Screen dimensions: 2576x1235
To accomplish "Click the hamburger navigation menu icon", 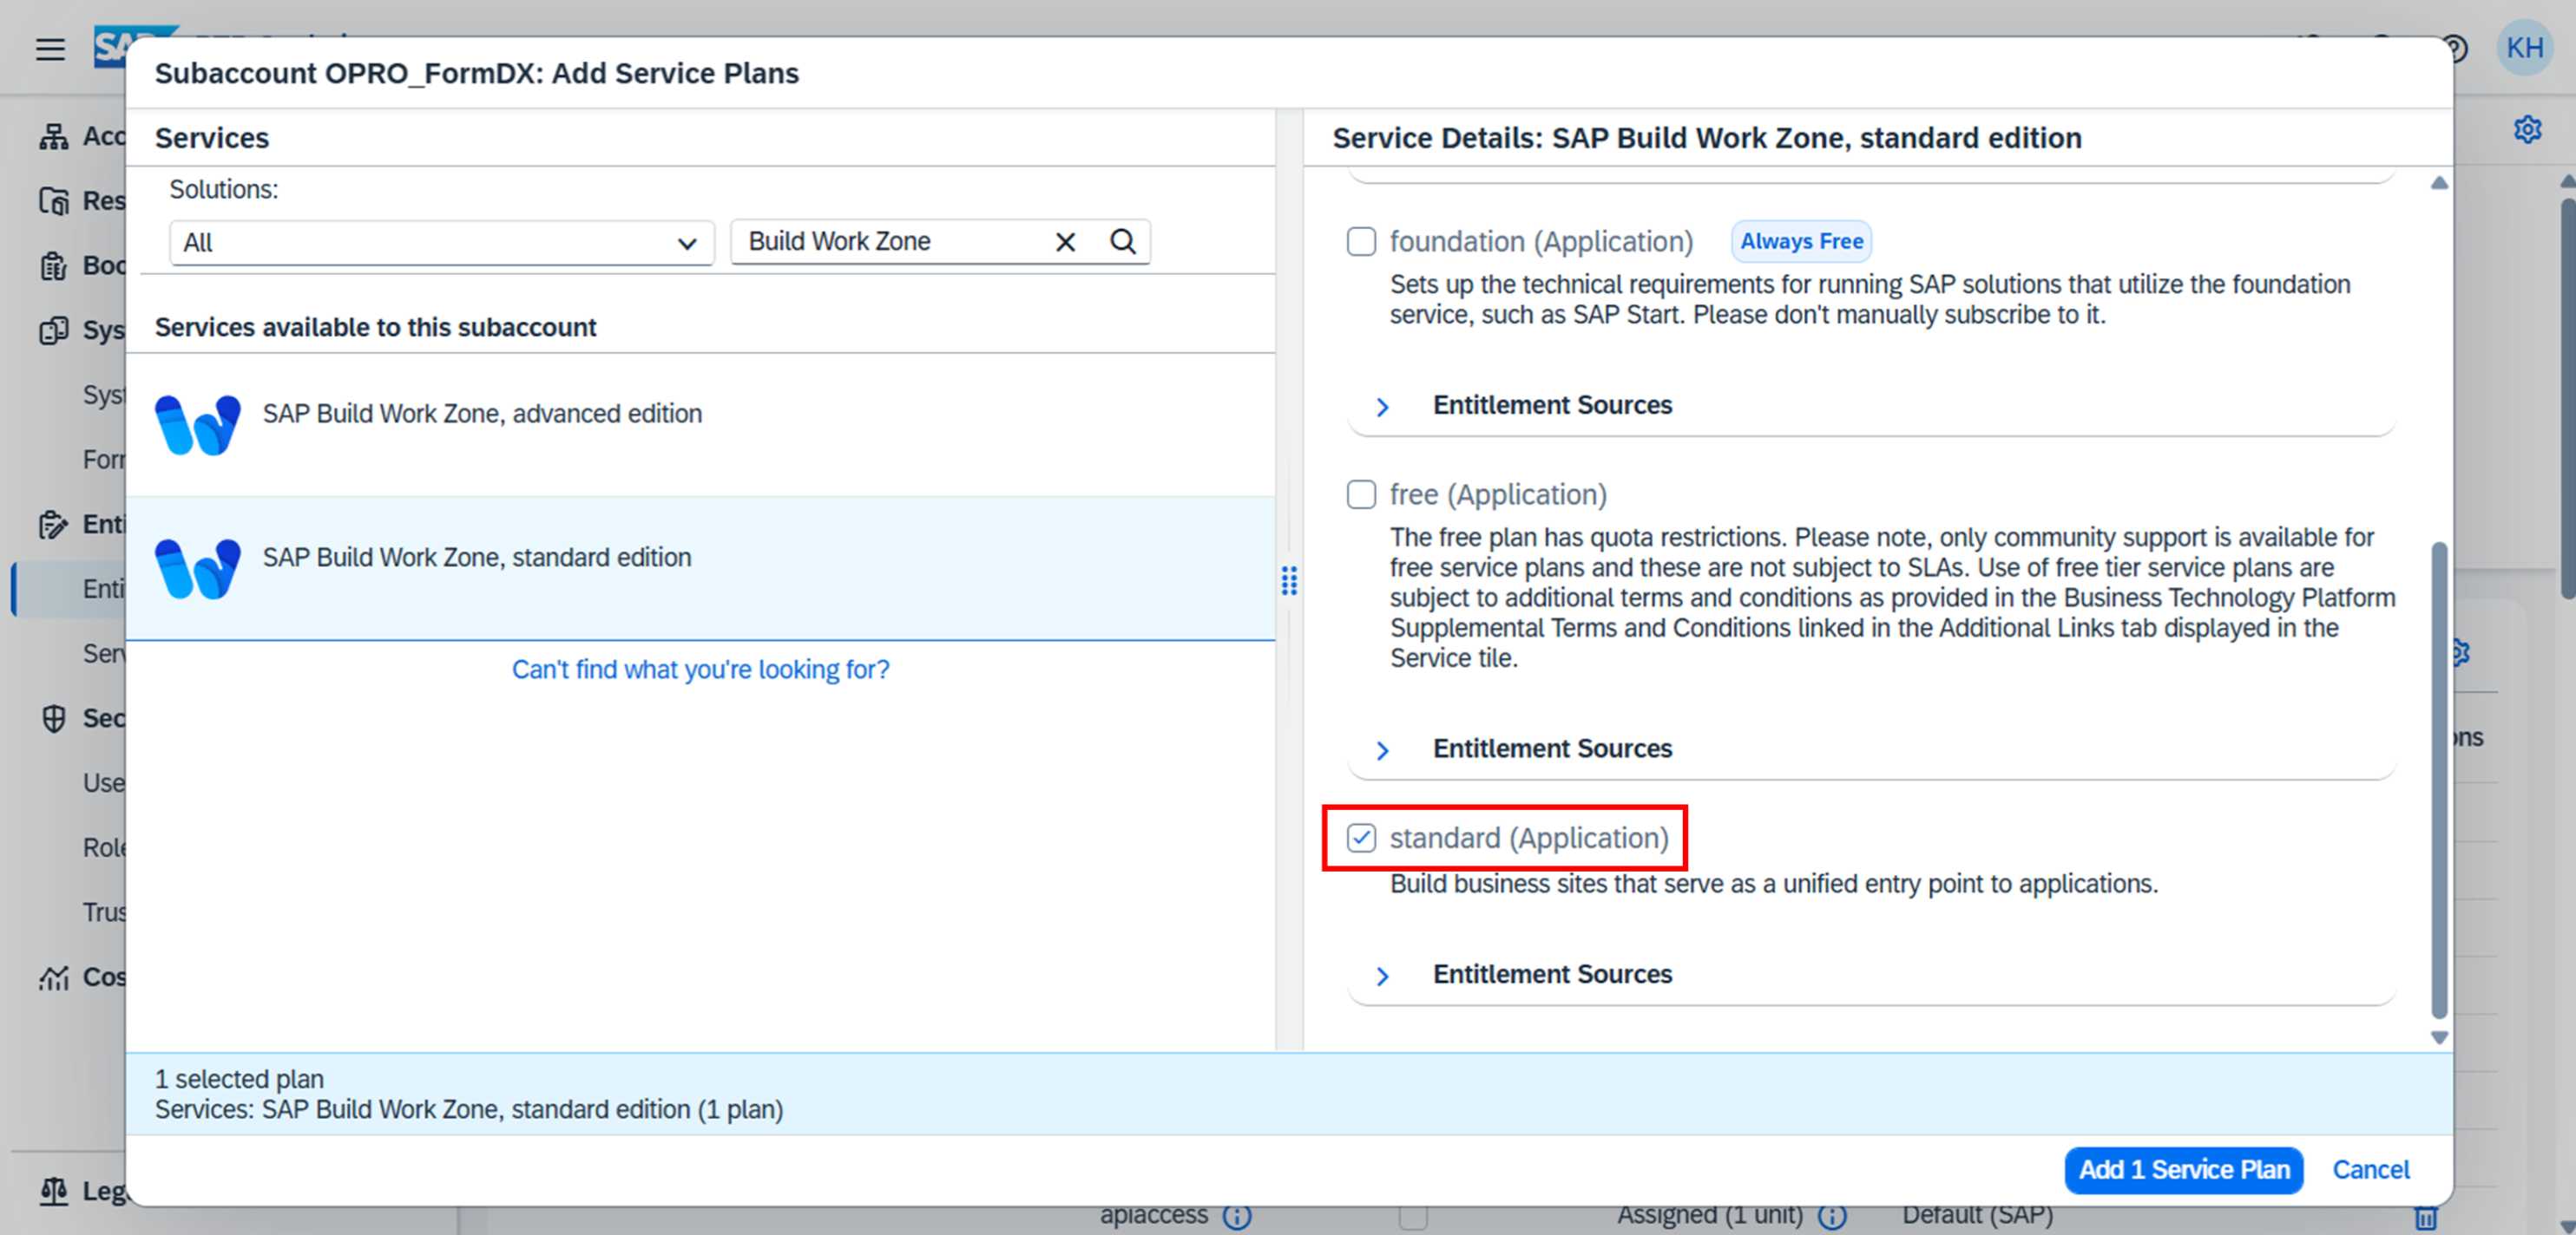I will coord(50,49).
